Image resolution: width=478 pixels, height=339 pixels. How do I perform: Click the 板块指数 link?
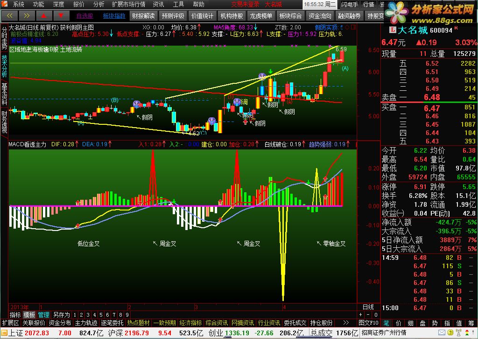click(114, 16)
